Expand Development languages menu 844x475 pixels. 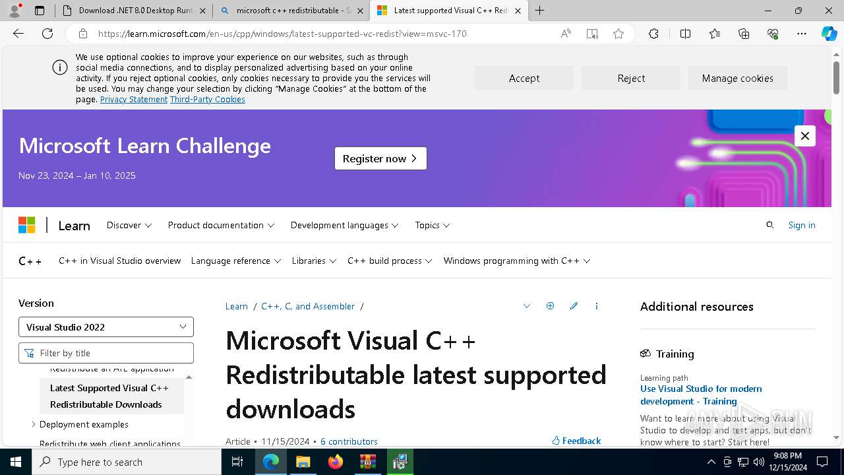345,225
